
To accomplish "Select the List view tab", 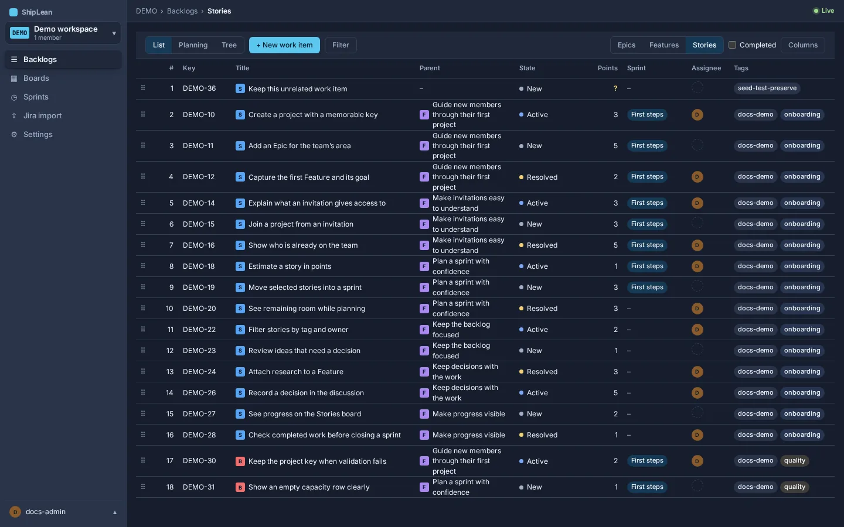I will pyautogui.click(x=159, y=45).
